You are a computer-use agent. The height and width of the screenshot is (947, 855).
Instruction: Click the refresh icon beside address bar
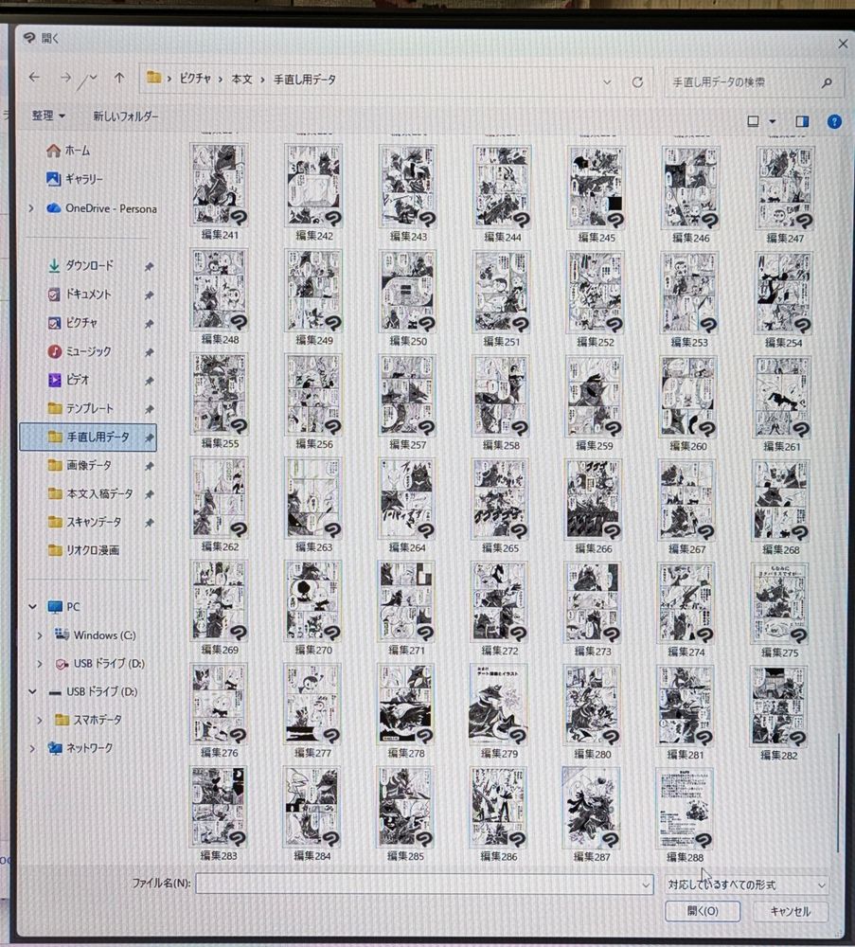pos(637,82)
